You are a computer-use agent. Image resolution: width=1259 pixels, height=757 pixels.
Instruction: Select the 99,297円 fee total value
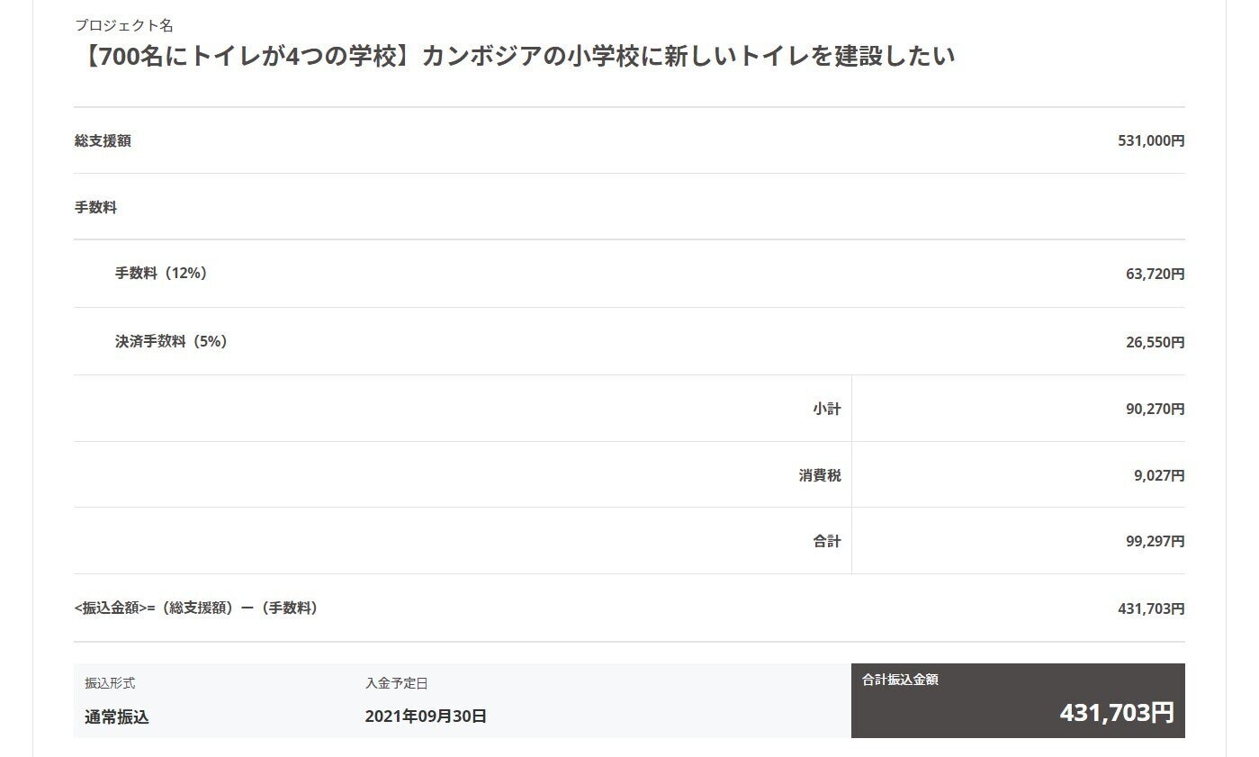tap(1155, 541)
